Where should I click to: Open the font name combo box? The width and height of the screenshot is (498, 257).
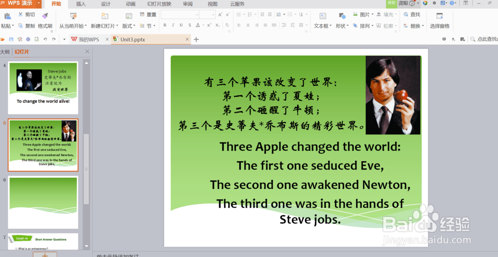pos(180,14)
